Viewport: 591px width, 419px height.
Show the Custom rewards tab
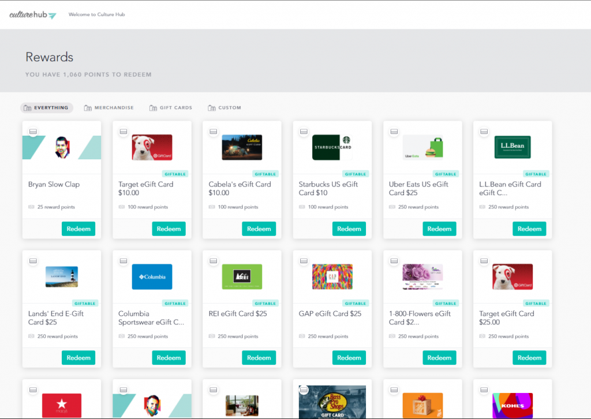coord(225,108)
